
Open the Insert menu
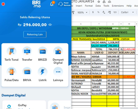[79, 6]
